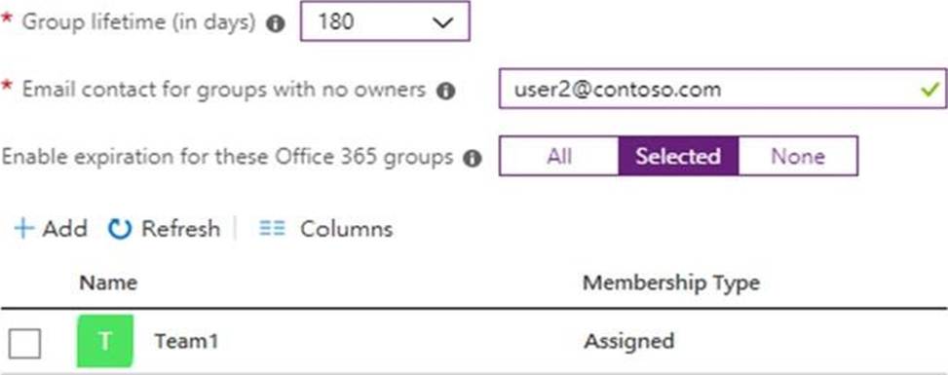Screen dimensions: 948x375
Task: Click the green validation checkmark
Action: (x=930, y=90)
